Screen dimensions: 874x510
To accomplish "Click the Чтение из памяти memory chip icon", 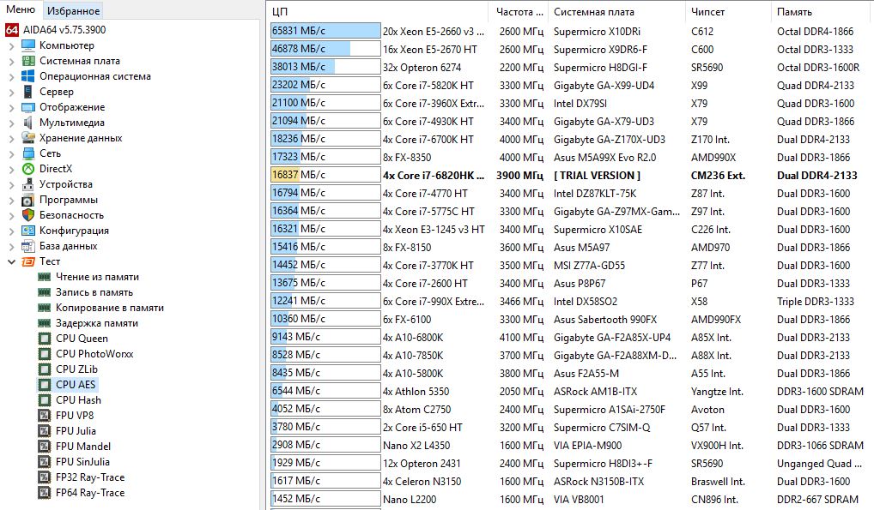I will [x=44, y=277].
